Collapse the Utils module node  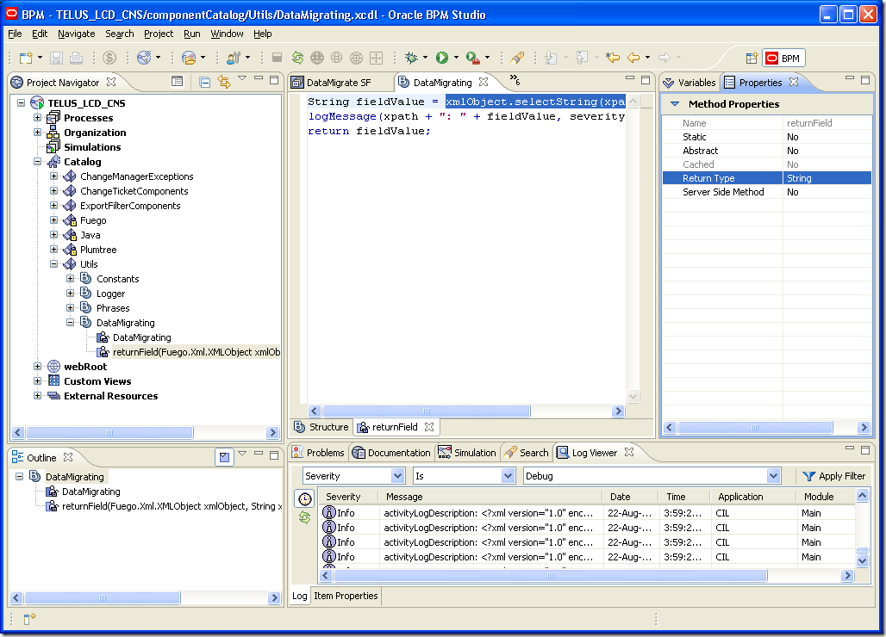tap(53, 263)
